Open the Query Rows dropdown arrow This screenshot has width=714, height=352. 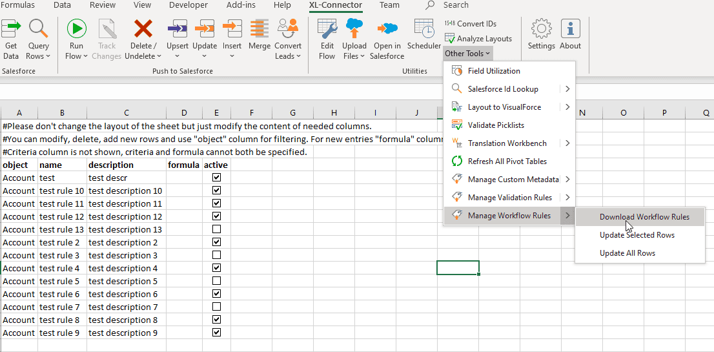(48, 56)
